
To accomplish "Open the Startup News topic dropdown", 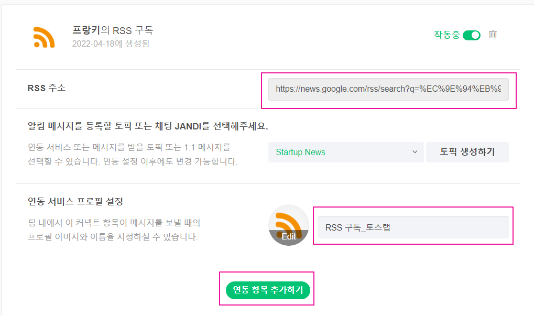I will pyautogui.click(x=345, y=152).
